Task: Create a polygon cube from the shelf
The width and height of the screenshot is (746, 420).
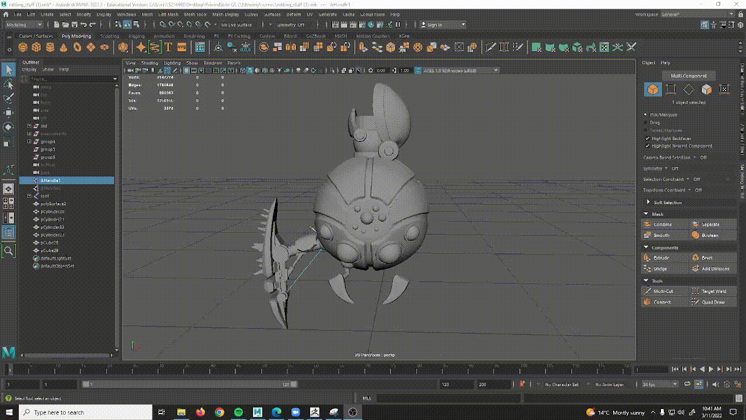Action: 37,47
